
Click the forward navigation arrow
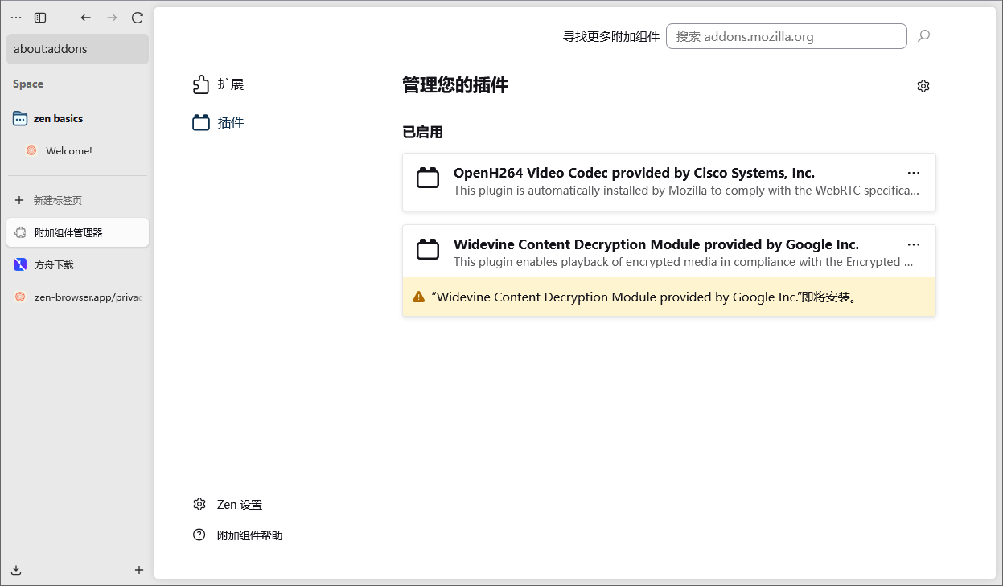tap(111, 18)
